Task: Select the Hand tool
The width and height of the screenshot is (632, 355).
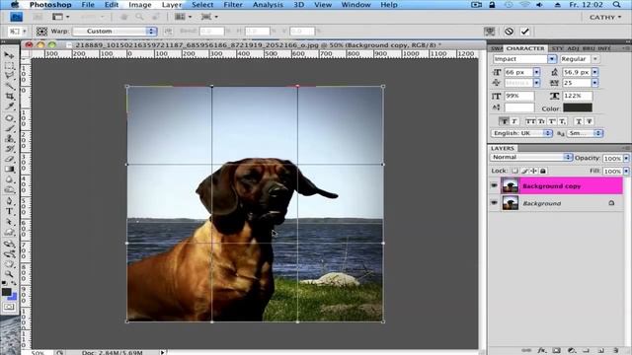Action: (x=9, y=264)
